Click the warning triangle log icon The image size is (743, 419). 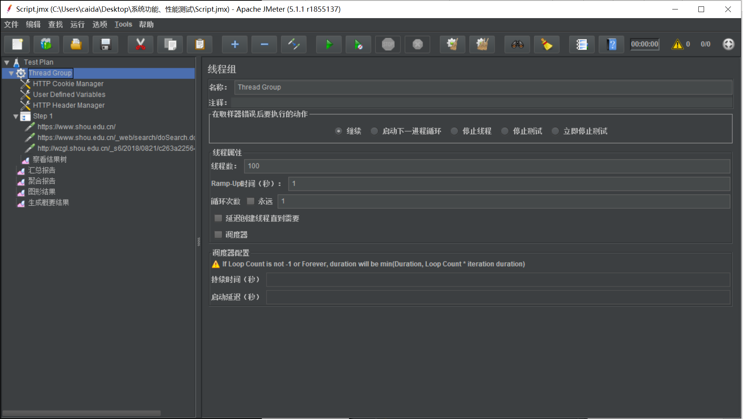tap(677, 45)
